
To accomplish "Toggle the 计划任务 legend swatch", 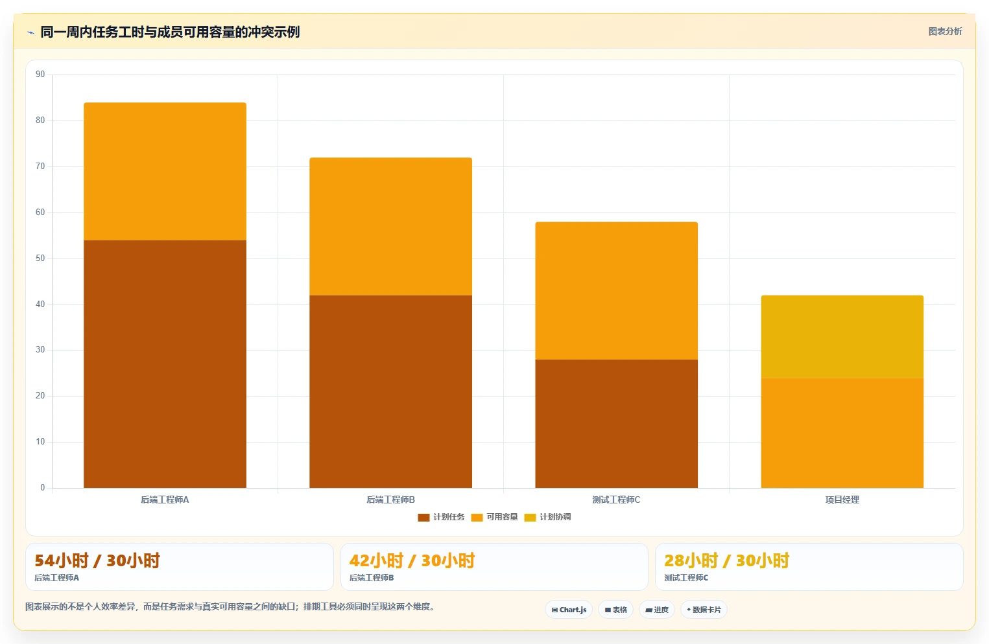I will tap(423, 517).
